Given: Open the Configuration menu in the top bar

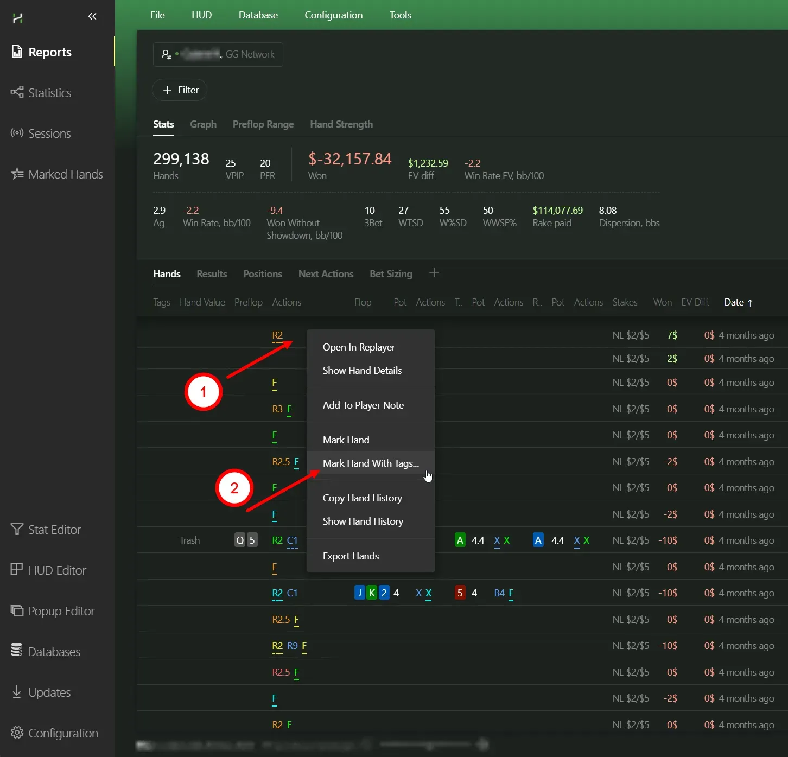Looking at the screenshot, I should click(333, 15).
